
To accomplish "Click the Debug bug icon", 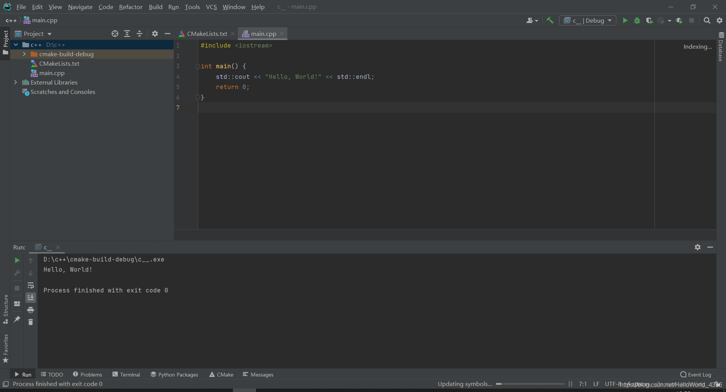I will coord(637,20).
